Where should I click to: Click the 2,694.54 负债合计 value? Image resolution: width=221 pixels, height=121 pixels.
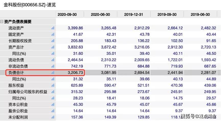[x=142, y=73]
